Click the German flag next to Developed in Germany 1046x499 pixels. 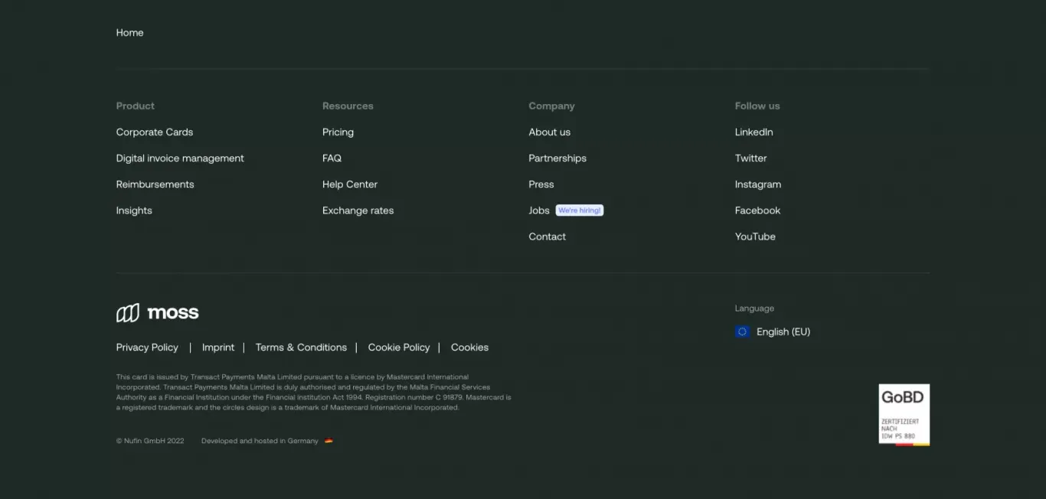[x=329, y=441]
